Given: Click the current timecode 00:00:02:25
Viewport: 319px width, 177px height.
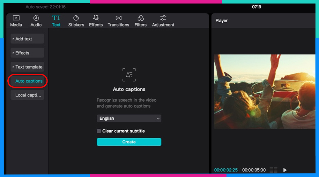Looking at the screenshot, I should pos(226,170).
